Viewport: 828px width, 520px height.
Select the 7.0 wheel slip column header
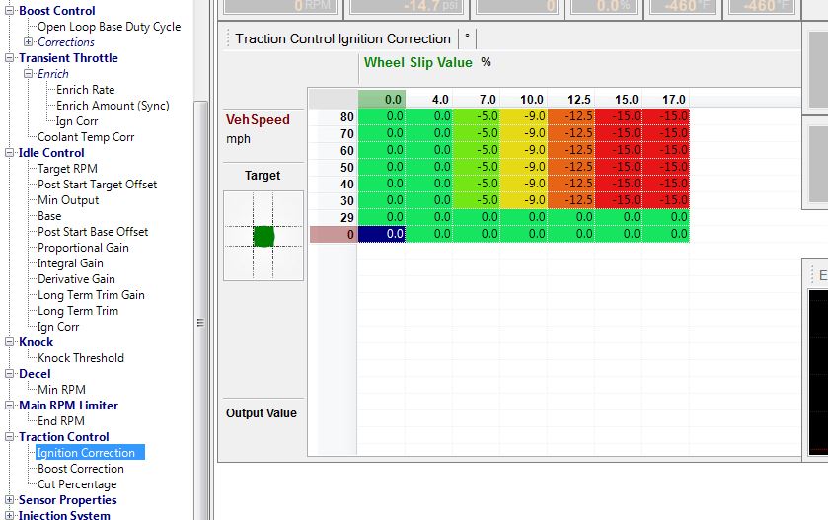pos(477,100)
